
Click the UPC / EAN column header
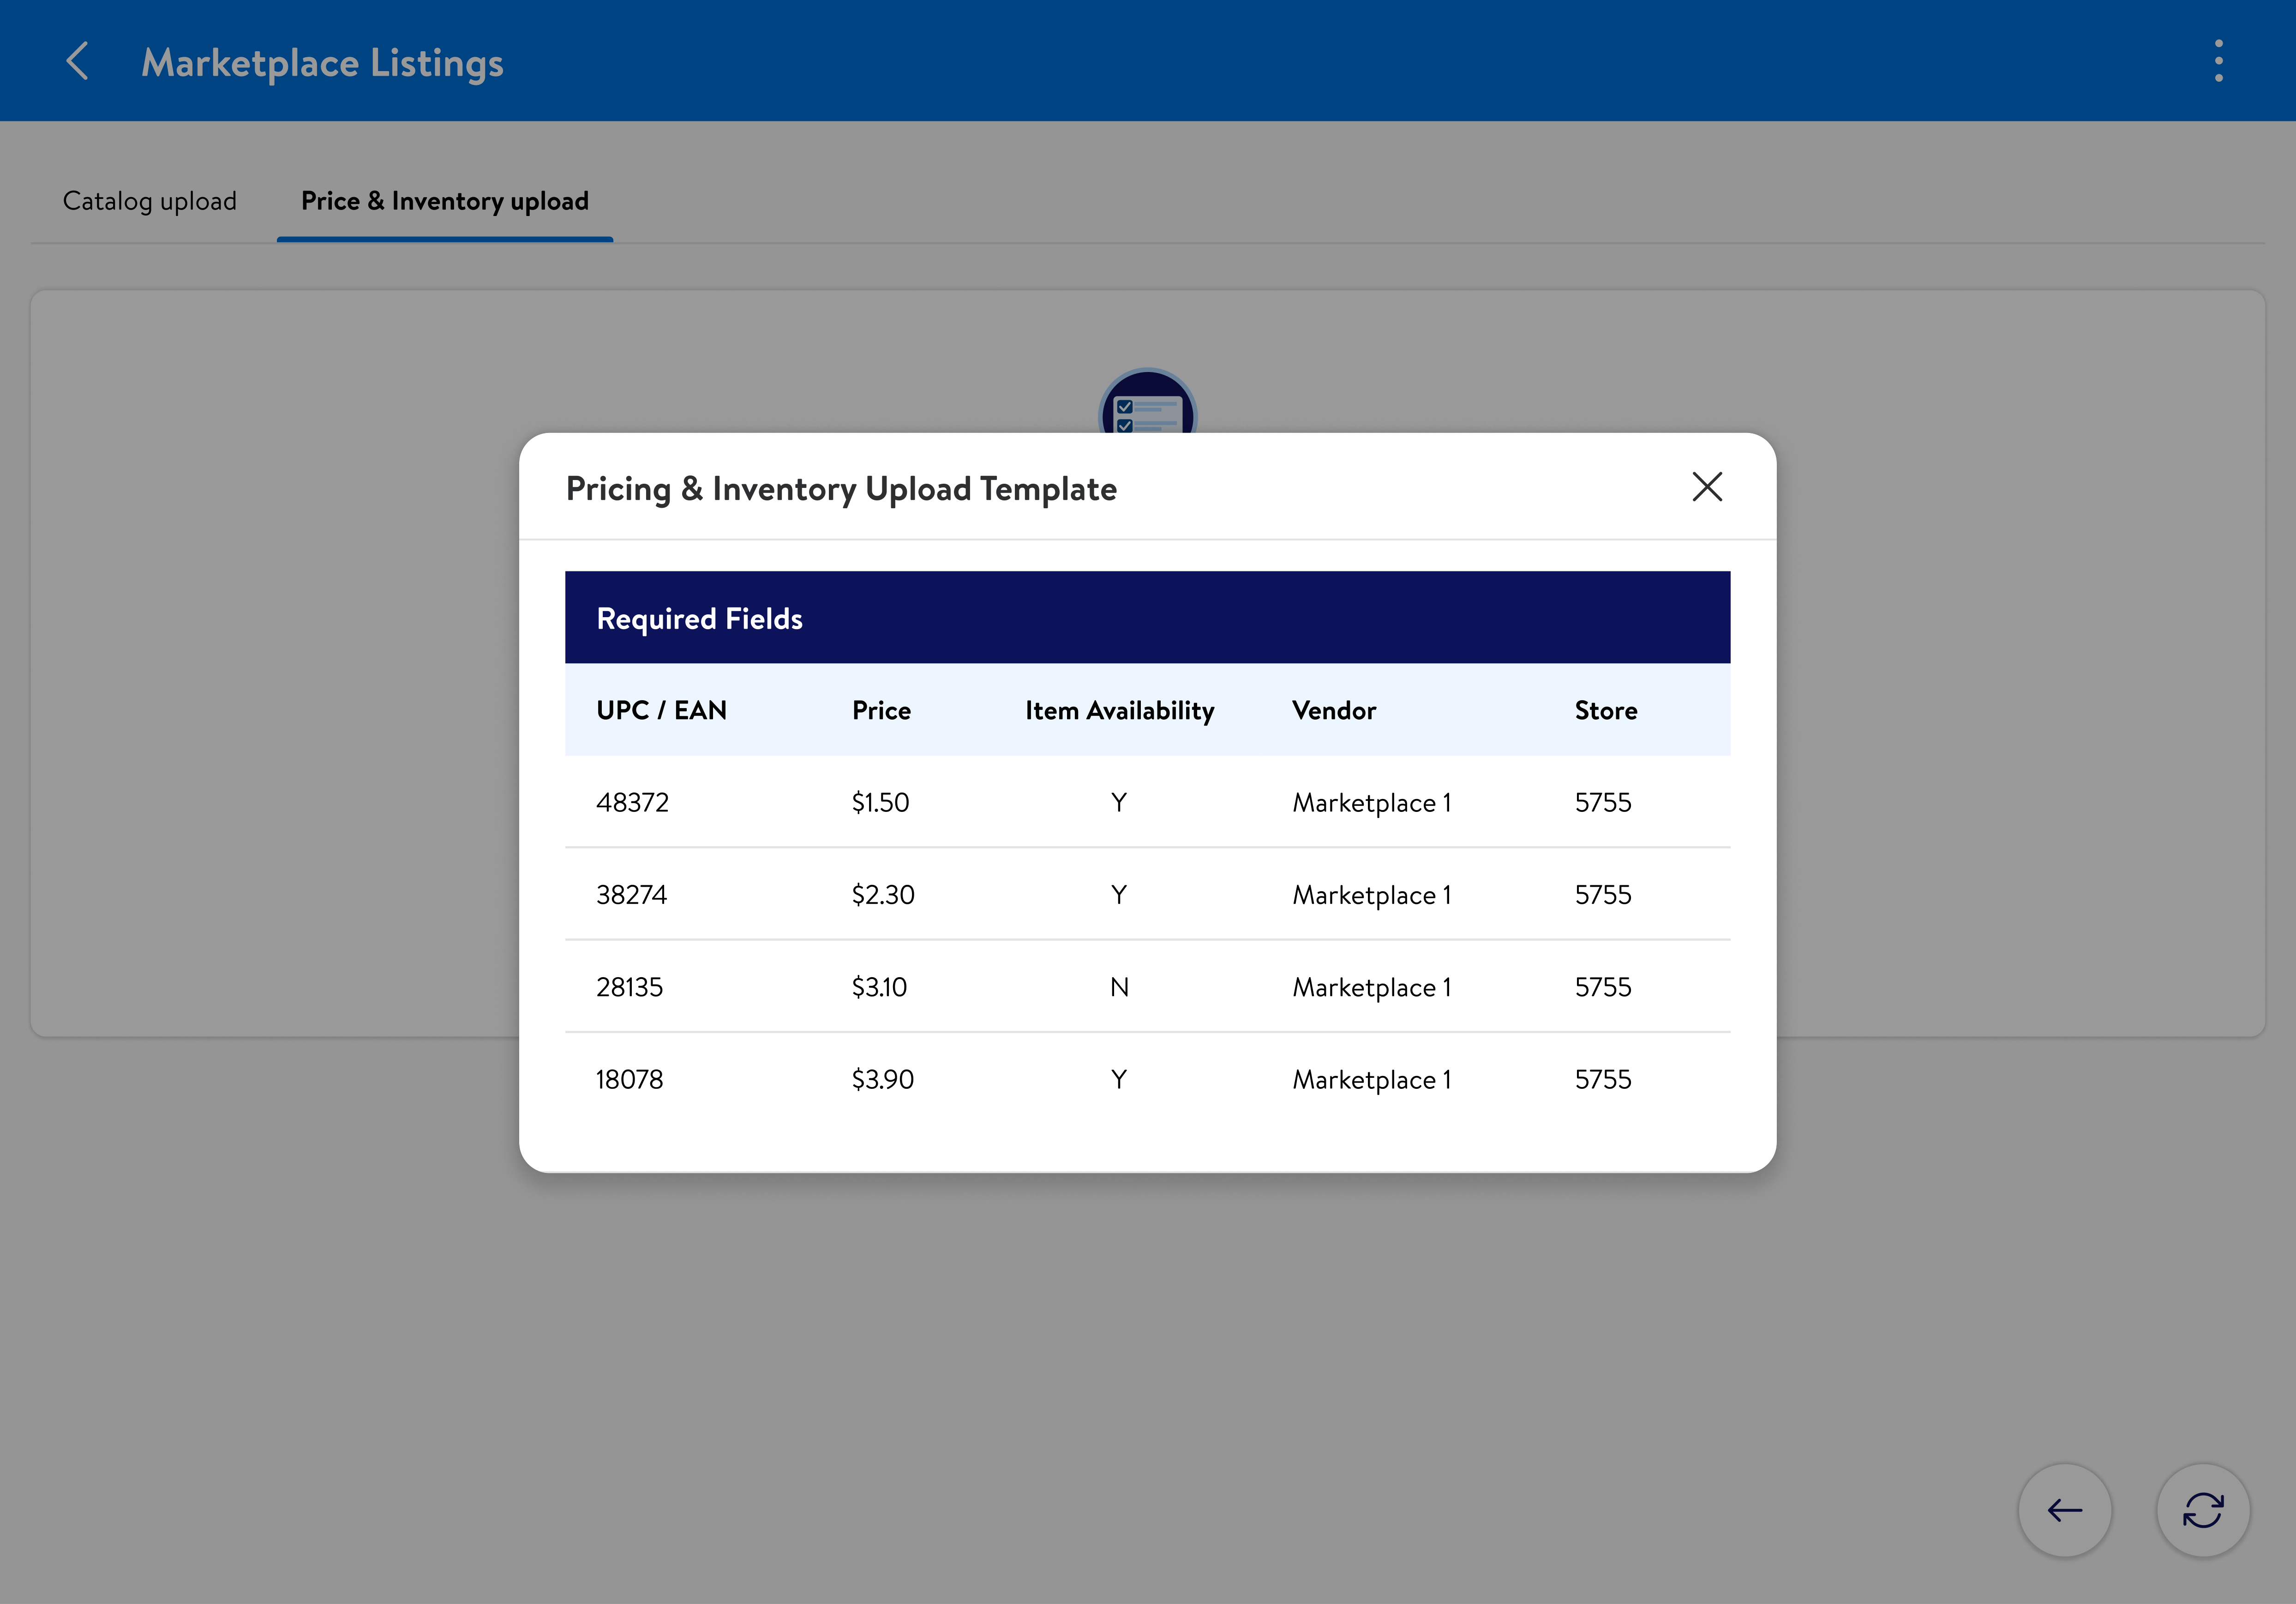[661, 710]
